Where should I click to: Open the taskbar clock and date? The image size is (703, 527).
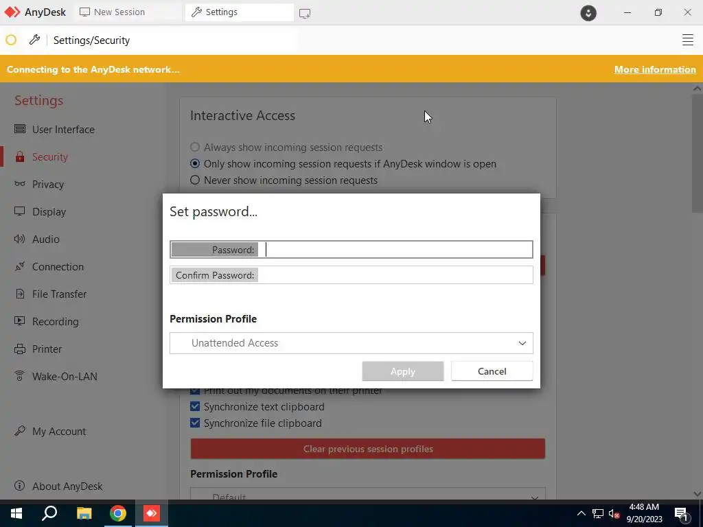644,513
